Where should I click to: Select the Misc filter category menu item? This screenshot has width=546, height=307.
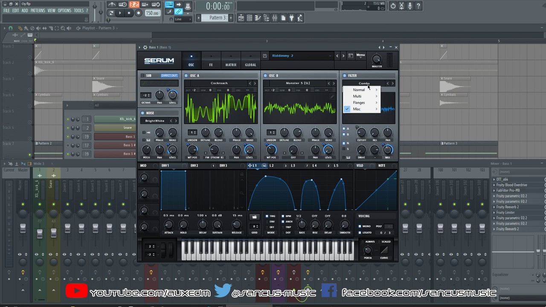click(x=362, y=109)
